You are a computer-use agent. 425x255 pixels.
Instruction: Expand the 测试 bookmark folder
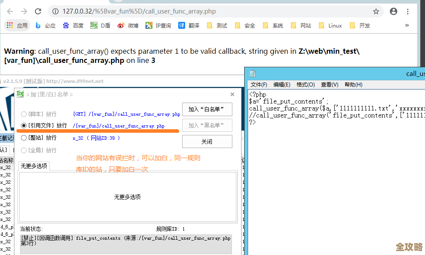tap(217, 26)
